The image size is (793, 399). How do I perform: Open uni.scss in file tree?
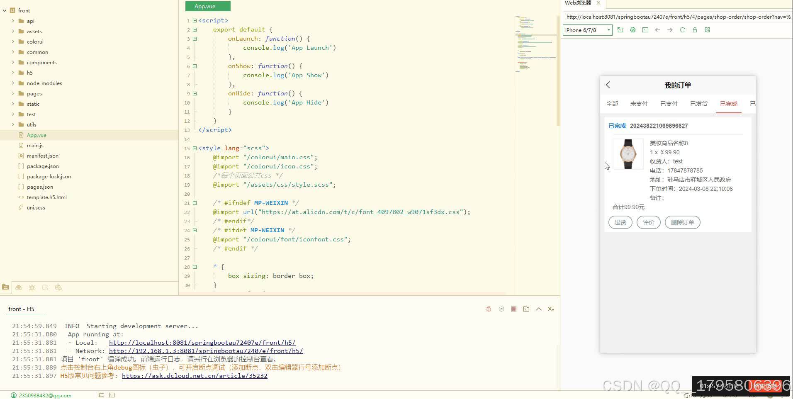click(x=36, y=207)
